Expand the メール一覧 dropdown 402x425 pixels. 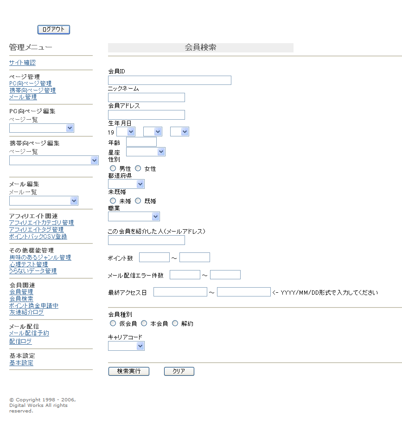[44, 201]
